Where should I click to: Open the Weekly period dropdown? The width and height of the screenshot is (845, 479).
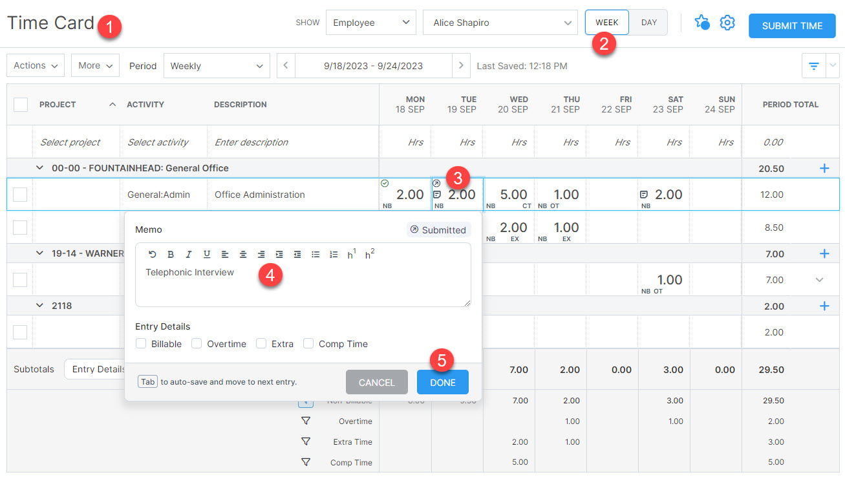(217, 65)
